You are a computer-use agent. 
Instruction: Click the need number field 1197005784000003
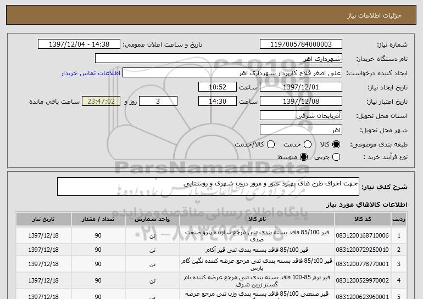coord(301,44)
